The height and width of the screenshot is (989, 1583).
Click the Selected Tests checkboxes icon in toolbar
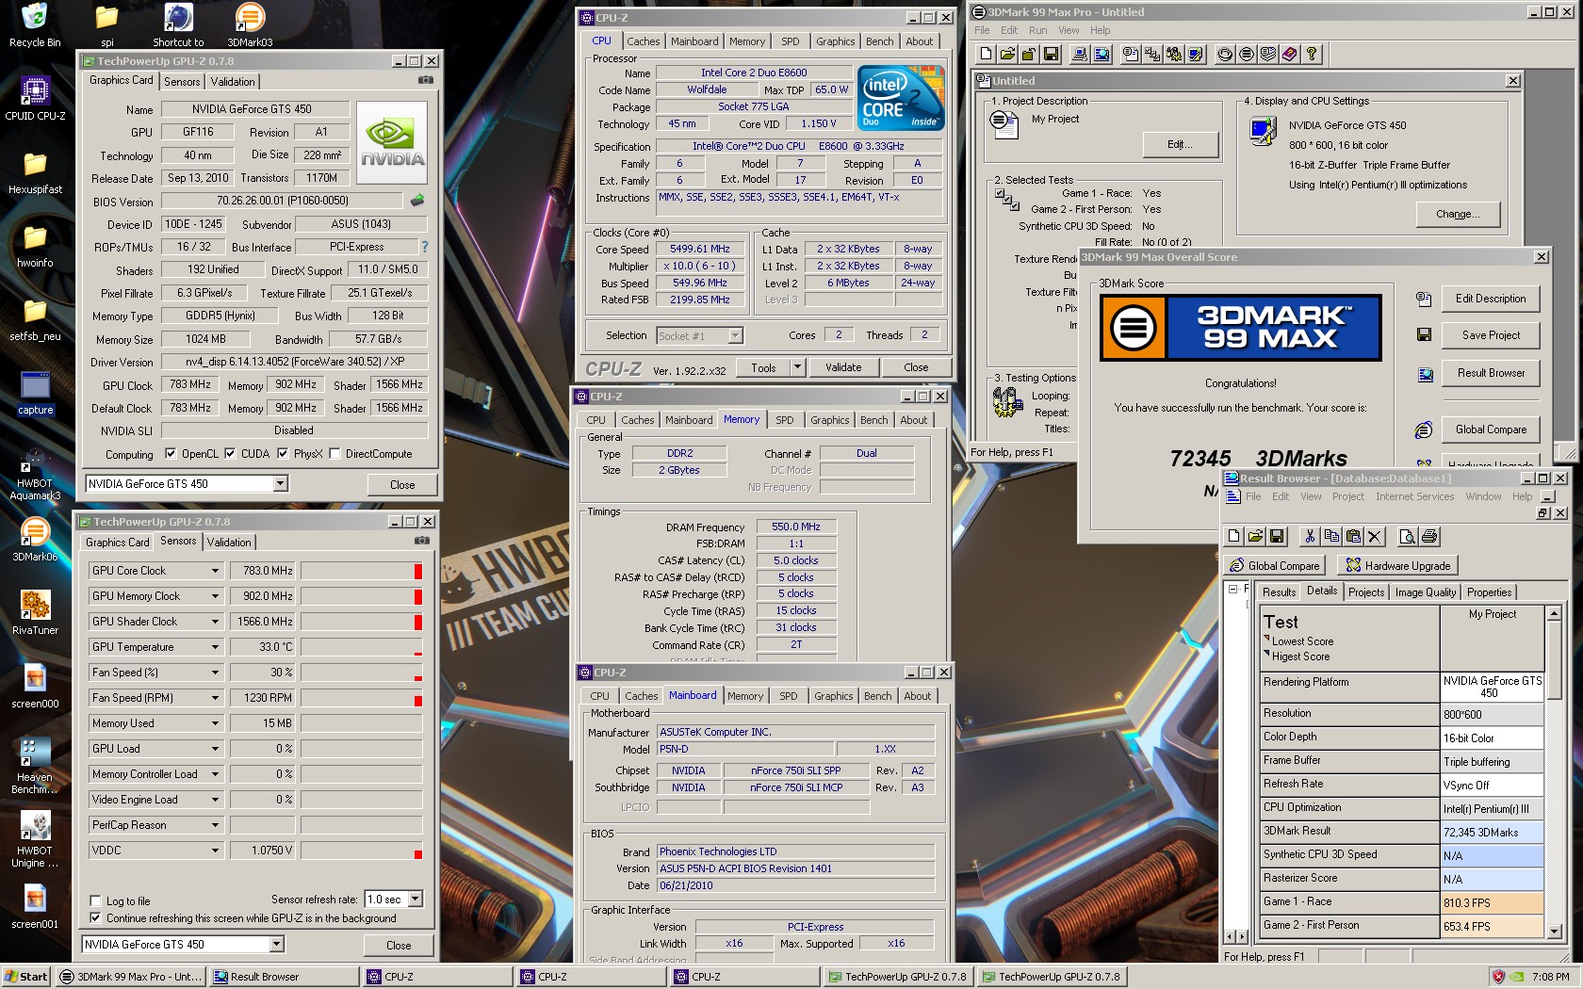(x=1151, y=54)
